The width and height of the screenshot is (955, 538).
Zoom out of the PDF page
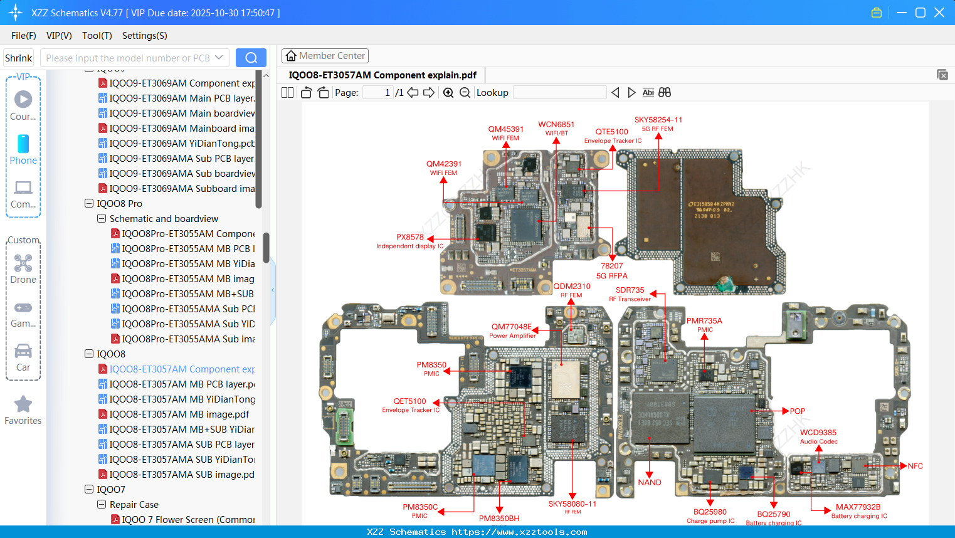(x=465, y=92)
